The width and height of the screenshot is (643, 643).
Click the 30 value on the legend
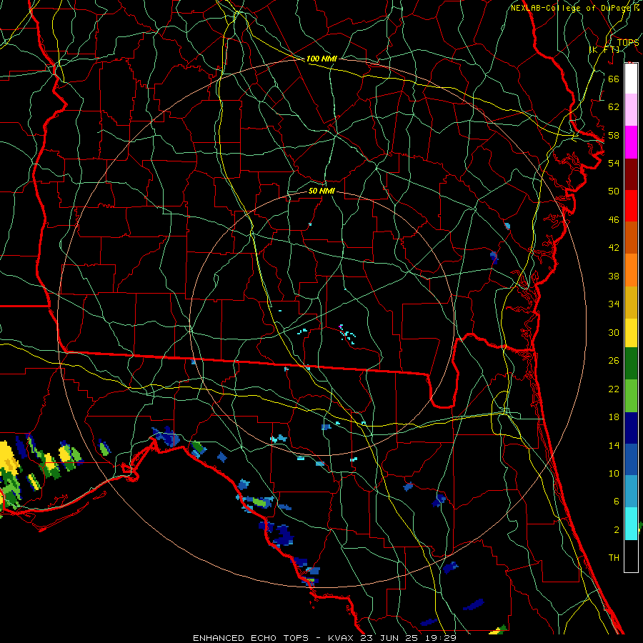(x=614, y=332)
